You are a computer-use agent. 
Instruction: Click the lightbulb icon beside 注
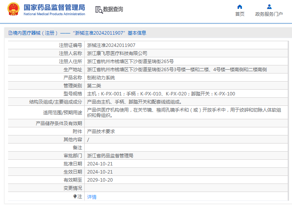(75, 196)
